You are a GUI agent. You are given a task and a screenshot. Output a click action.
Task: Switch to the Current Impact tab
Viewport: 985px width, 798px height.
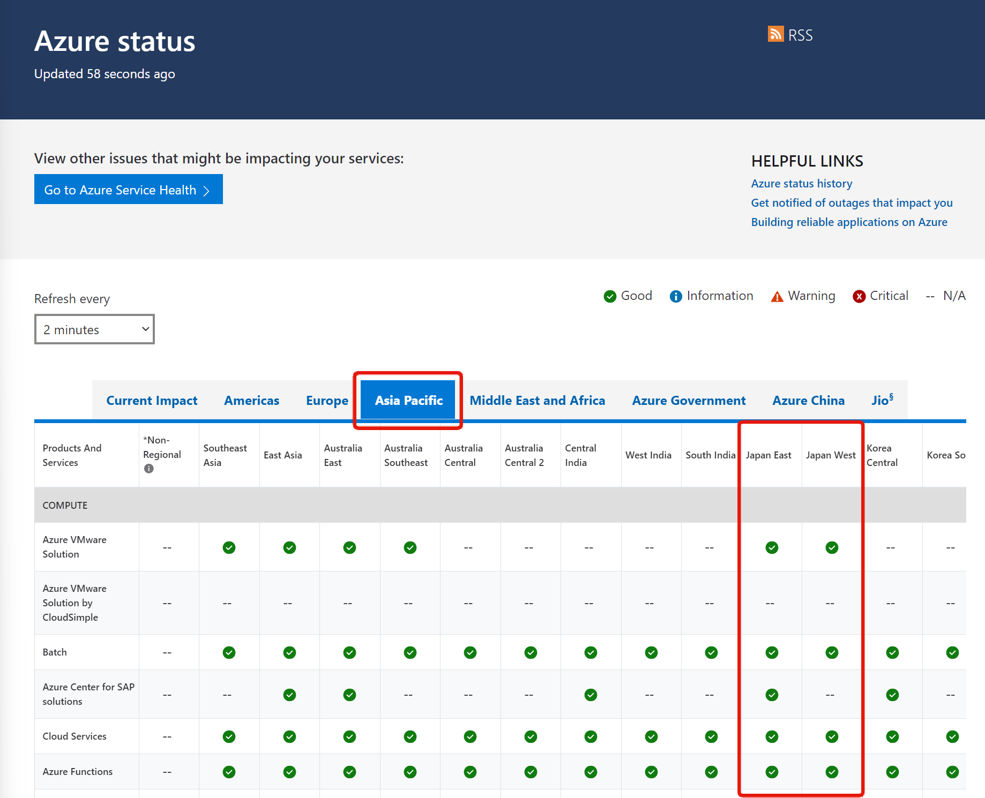[x=152, y=401]
